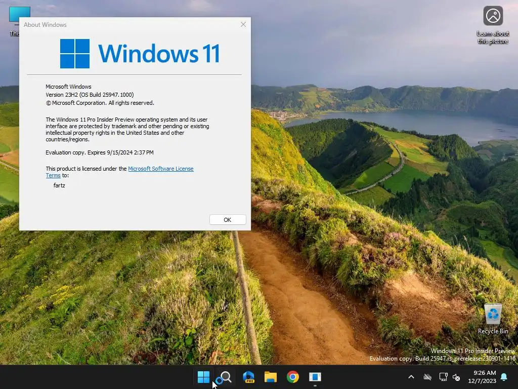Open File Explorer from taskbar
The width and height of the screenshot is (518, 389).
271,377
